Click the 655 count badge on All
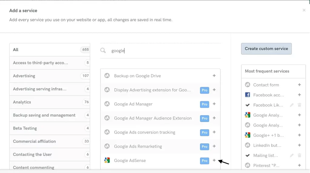310x173 pixels. coord(85,50)
